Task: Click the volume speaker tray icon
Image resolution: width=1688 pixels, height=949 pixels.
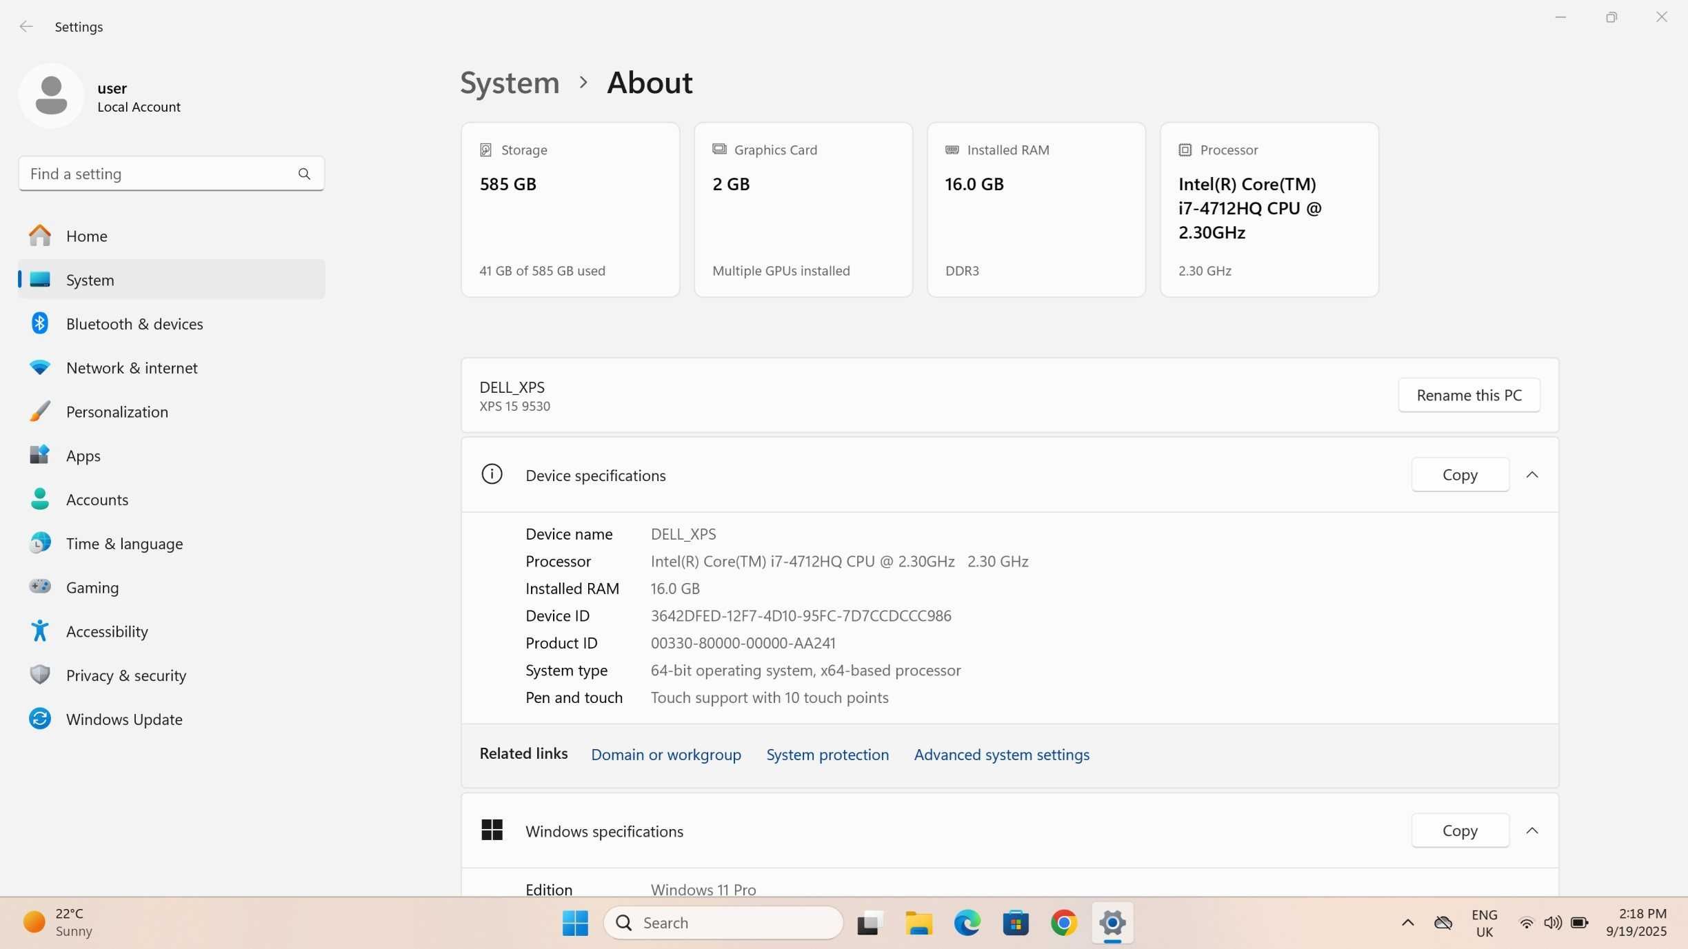Action: (1553, 923)
